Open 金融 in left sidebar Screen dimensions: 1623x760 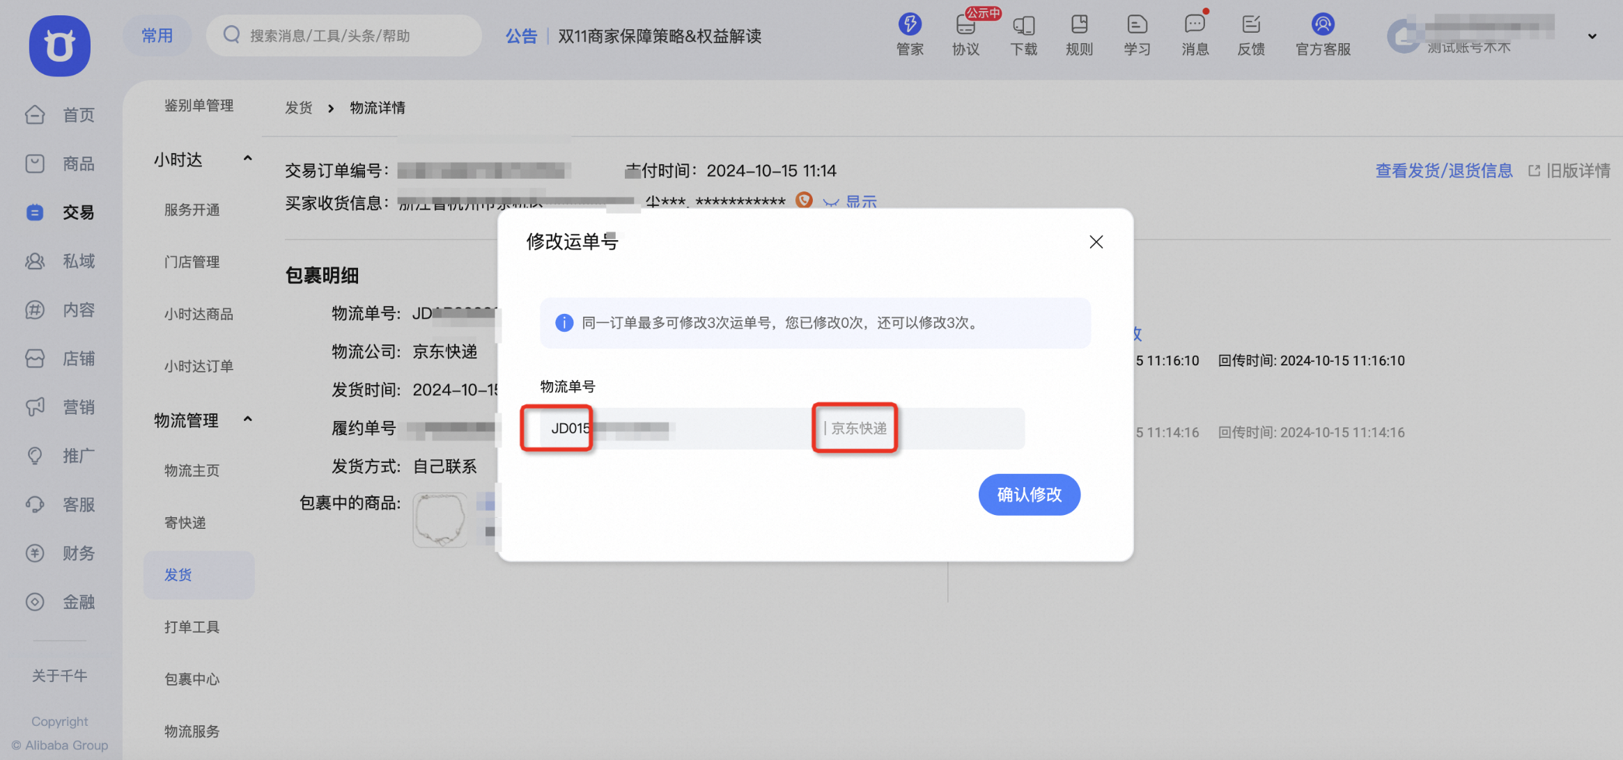click(60, 602)
